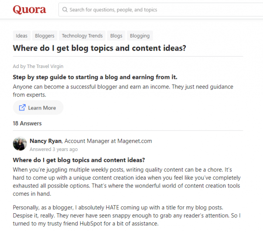Click the Learn More button
Image resolution: width=263 pixels, height=232 pixels.
click(38, 108)
